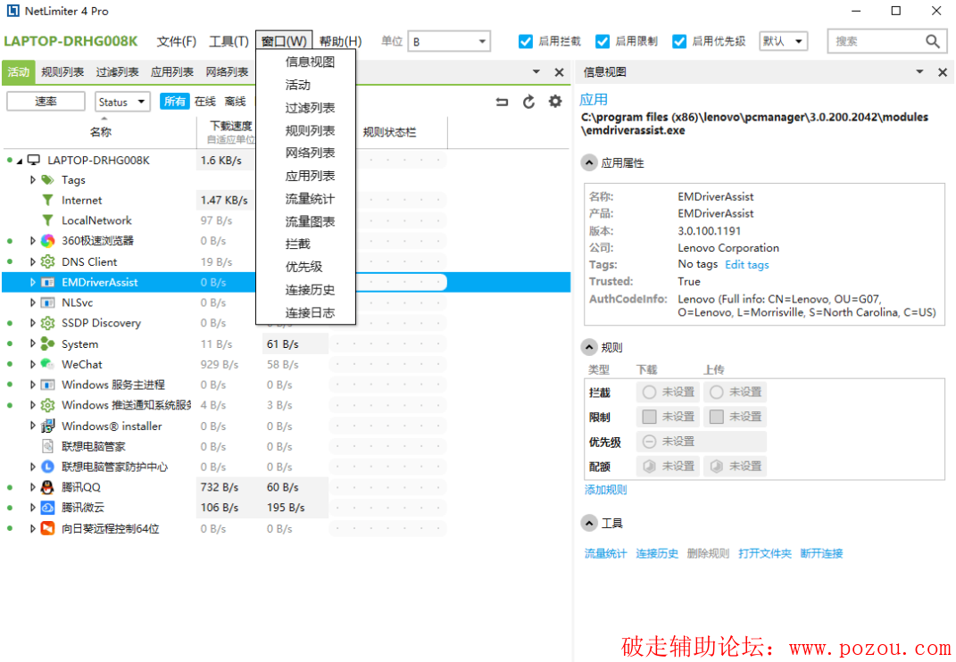Click the wrap-lines arrow icon in activity toolbar
This screenshot has height=662, width=956.
(502, 102)
